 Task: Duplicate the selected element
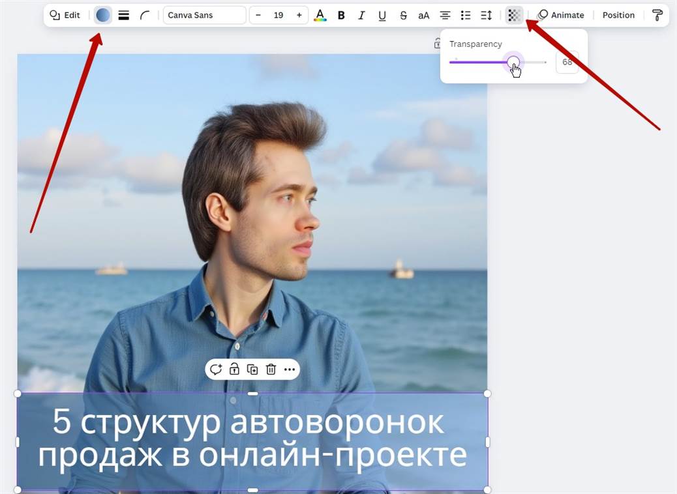point(252,370)
